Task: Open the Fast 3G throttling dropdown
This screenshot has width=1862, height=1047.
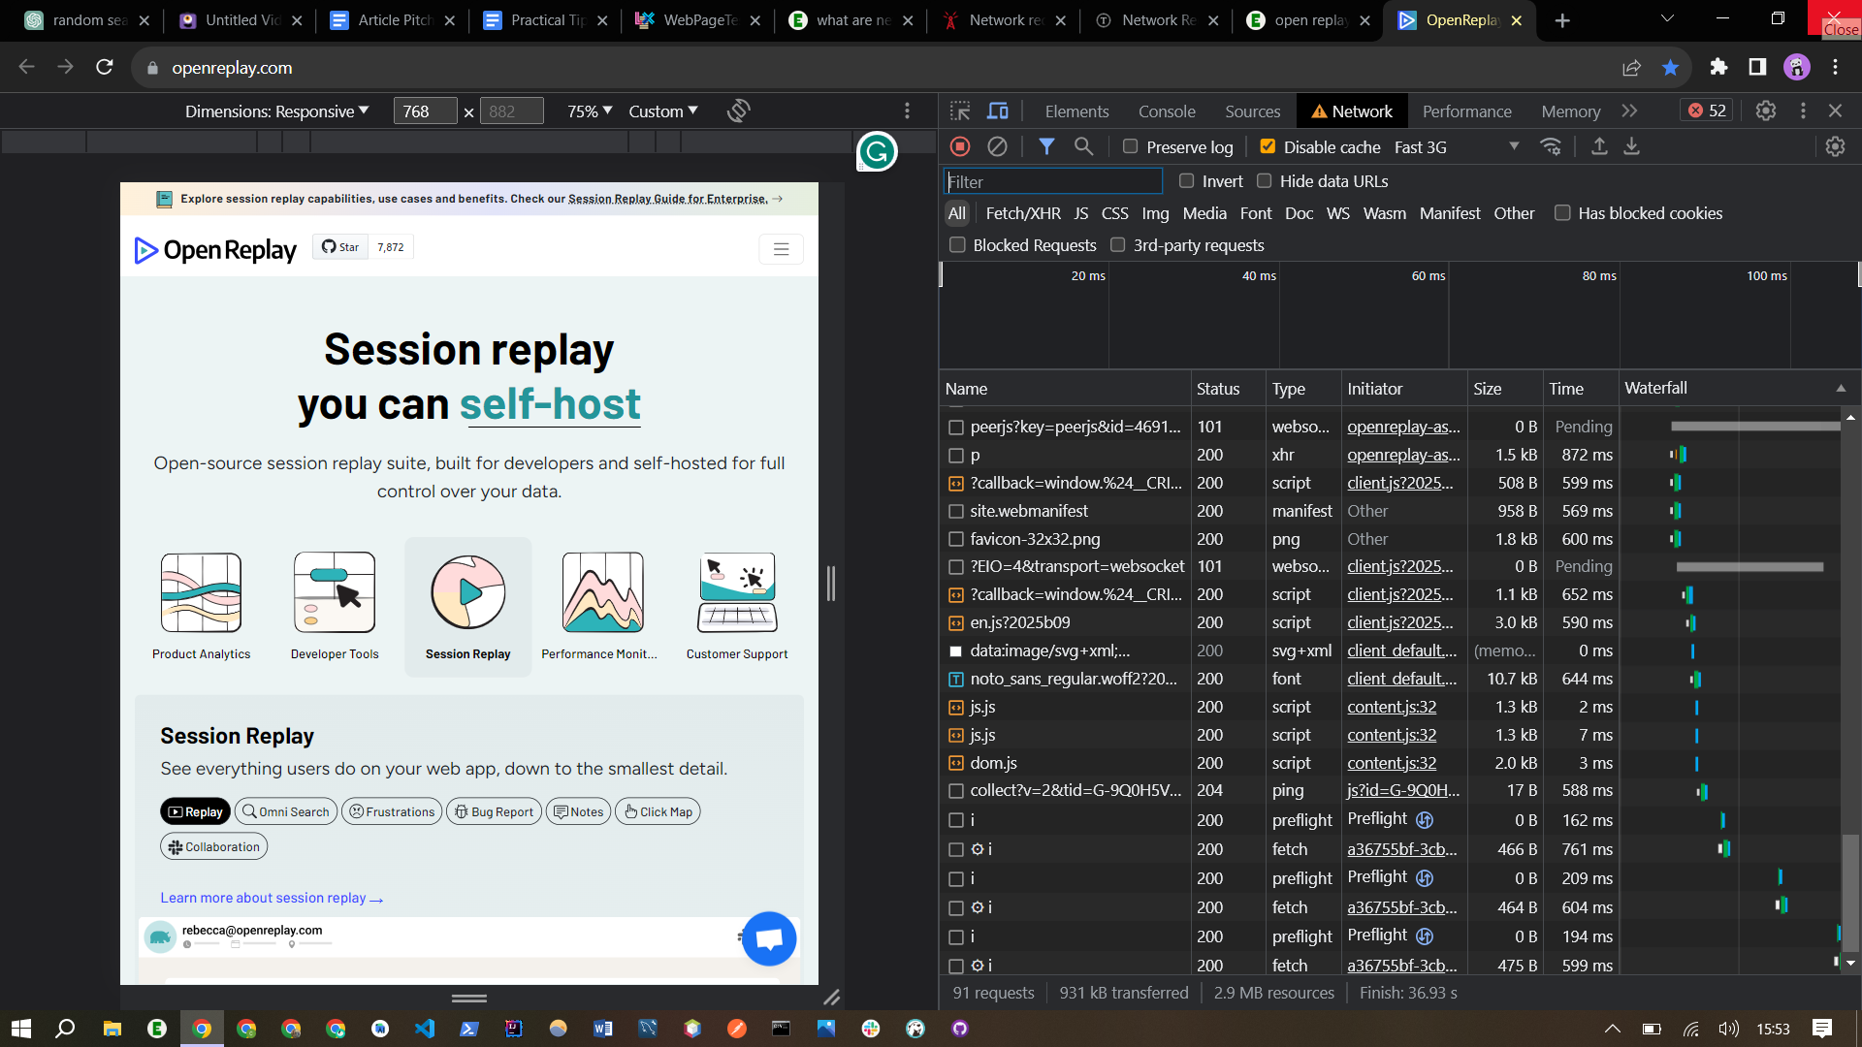Action: (x=1457, y=146)
